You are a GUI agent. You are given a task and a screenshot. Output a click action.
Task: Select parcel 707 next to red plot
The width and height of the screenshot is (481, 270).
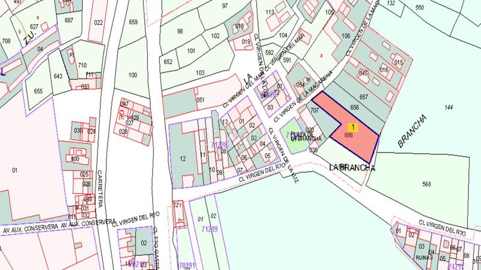coord(314,111)
